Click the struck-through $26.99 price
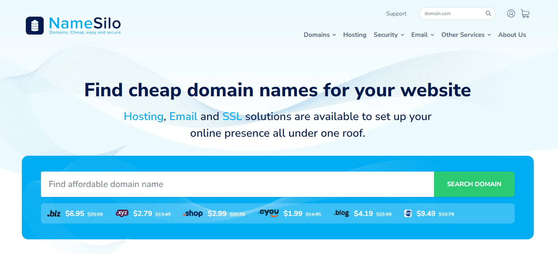 point(237,214)
